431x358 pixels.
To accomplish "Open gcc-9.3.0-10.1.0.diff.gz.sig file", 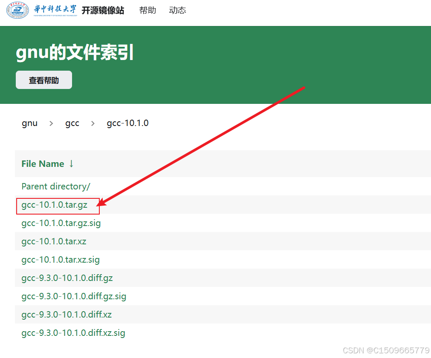I will [73, 296].
